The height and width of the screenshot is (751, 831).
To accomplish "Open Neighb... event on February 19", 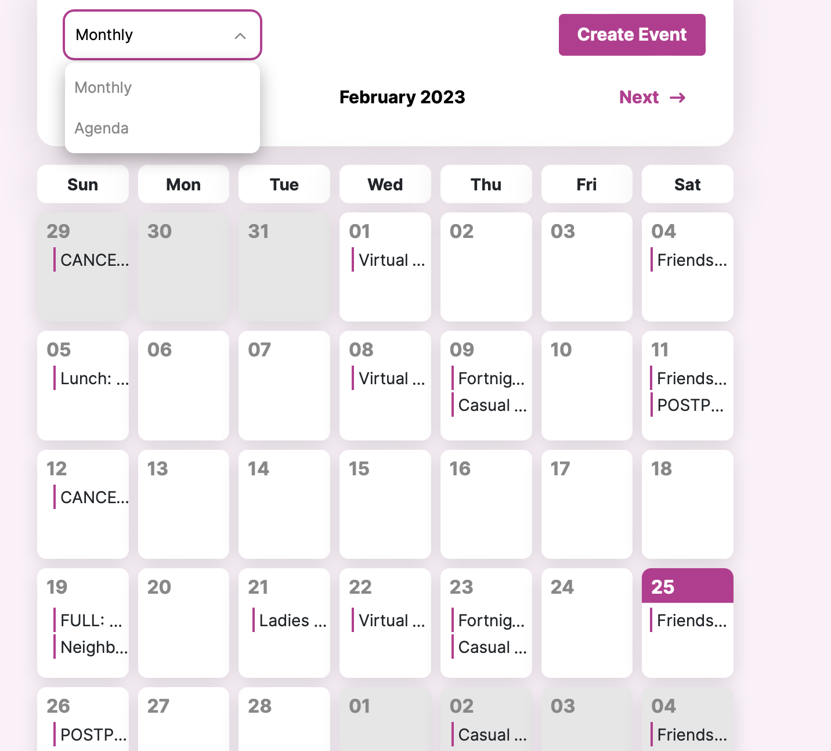I will click(94, 647).
